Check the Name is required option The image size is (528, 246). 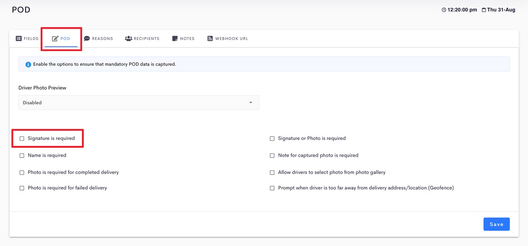pos(22,156)
